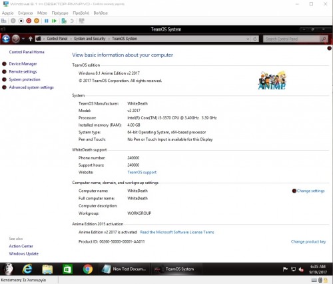Viewport: 333px width, 284px height.
Task: Open Remote settings
Action: pos(23,71)
